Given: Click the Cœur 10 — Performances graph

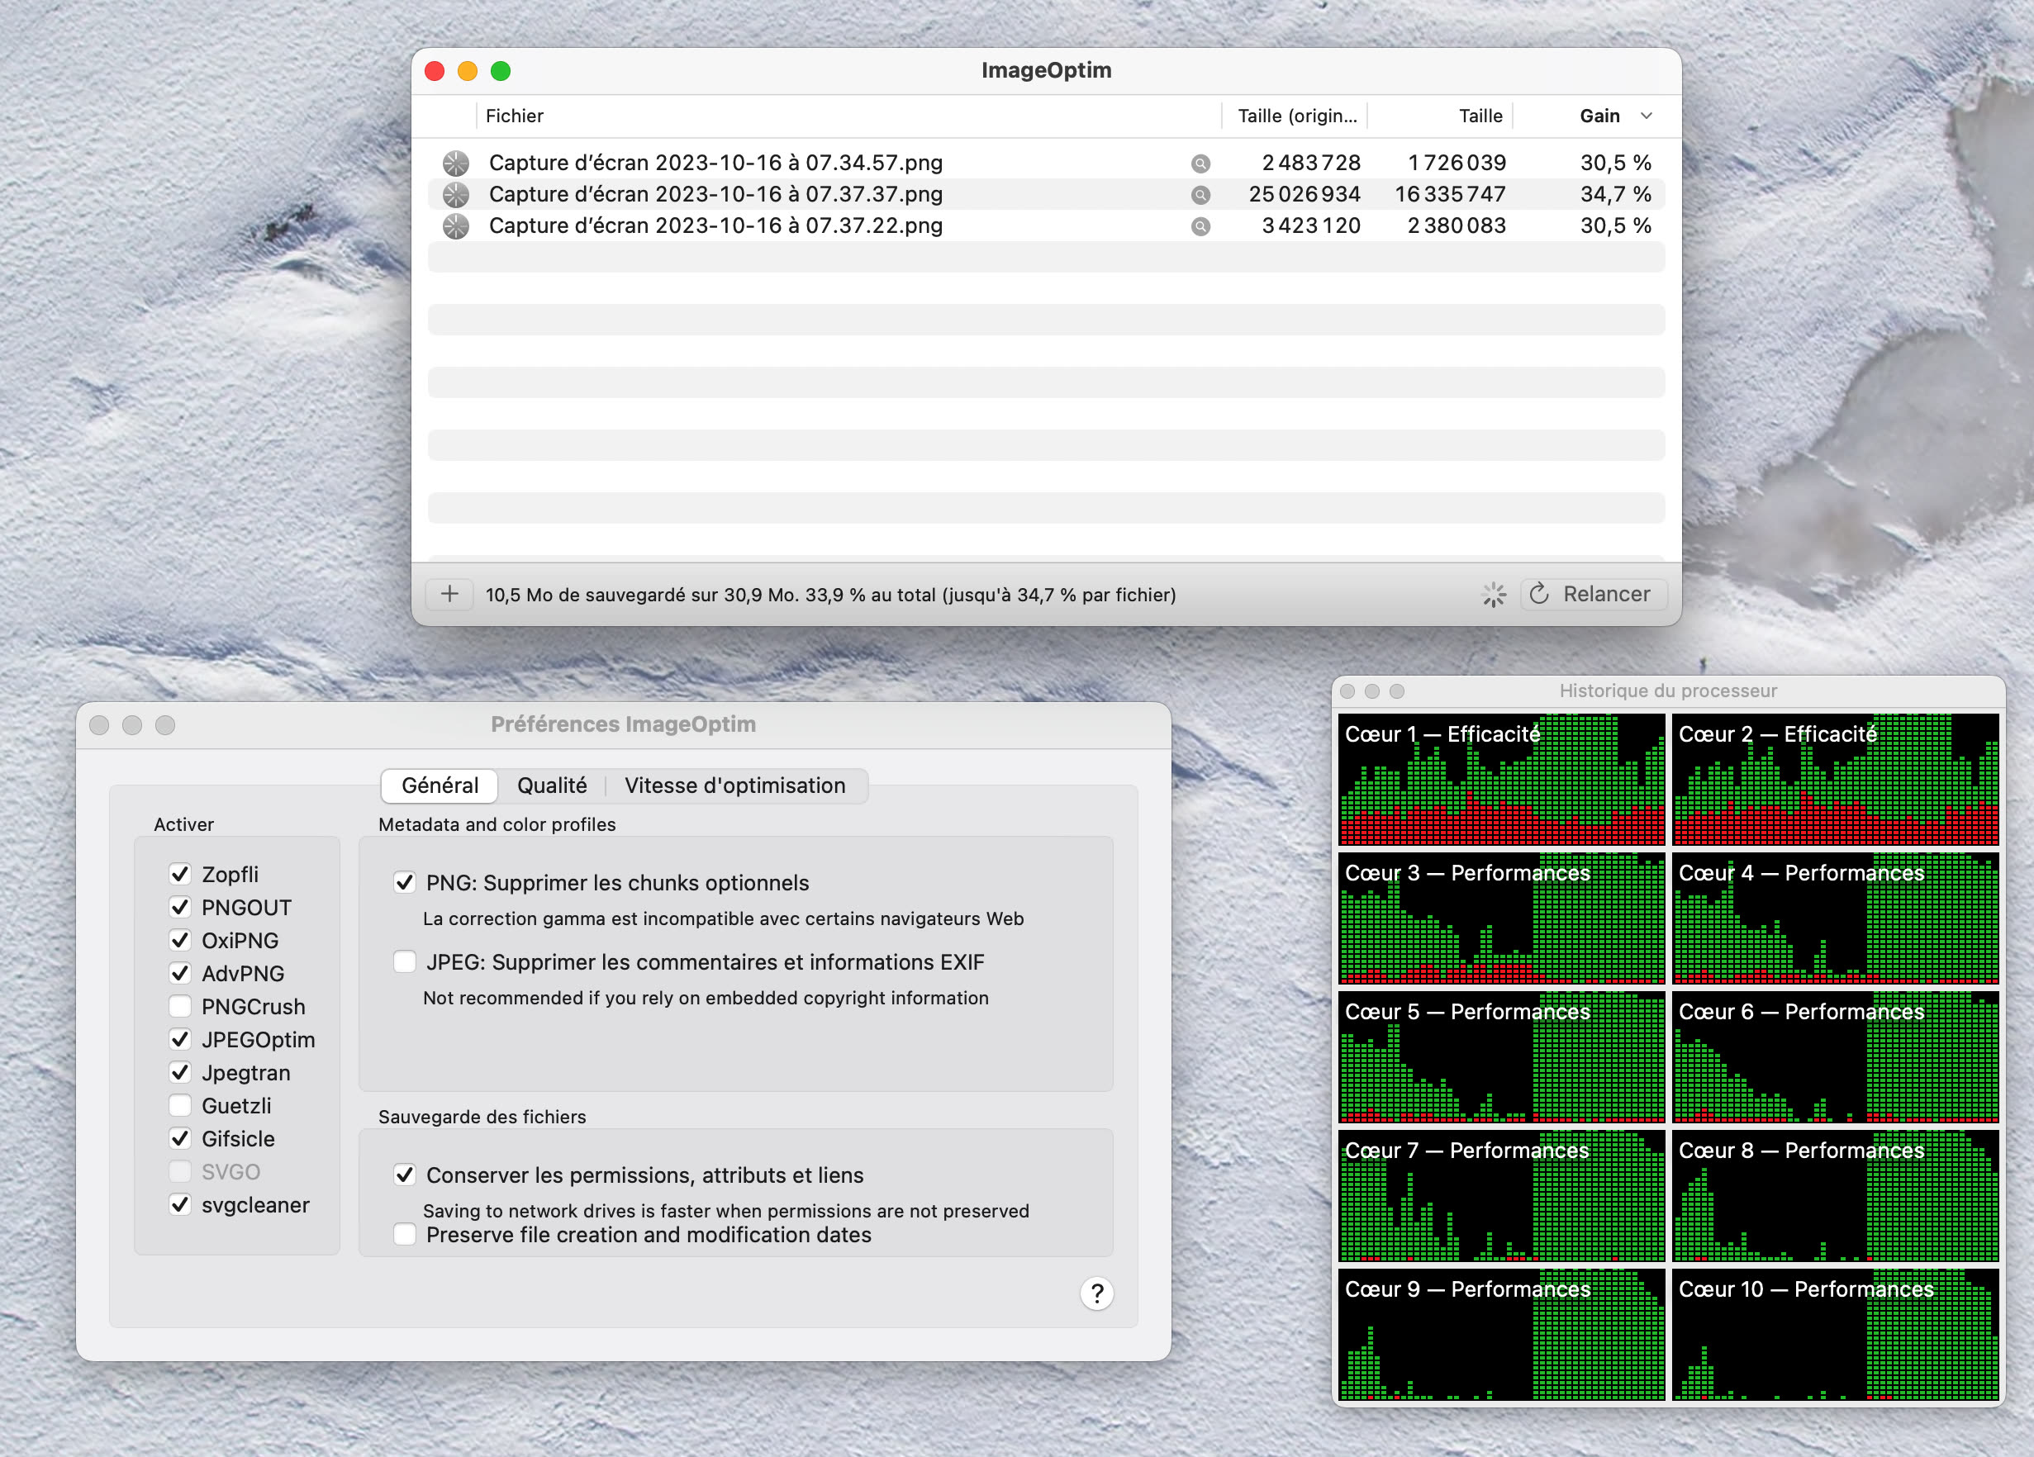Looking at the screenshot, I should (1836, 1334).
